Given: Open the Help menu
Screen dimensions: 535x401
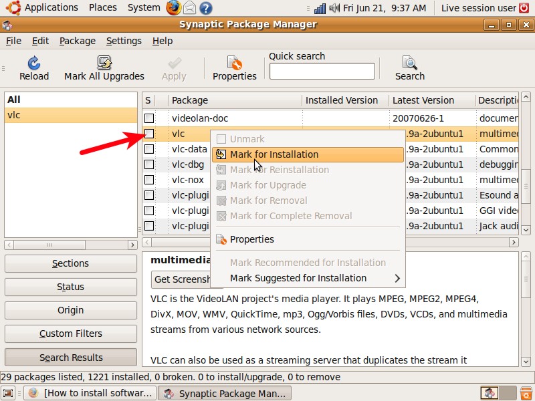Looking at the screenshot, I should (163, 41).
